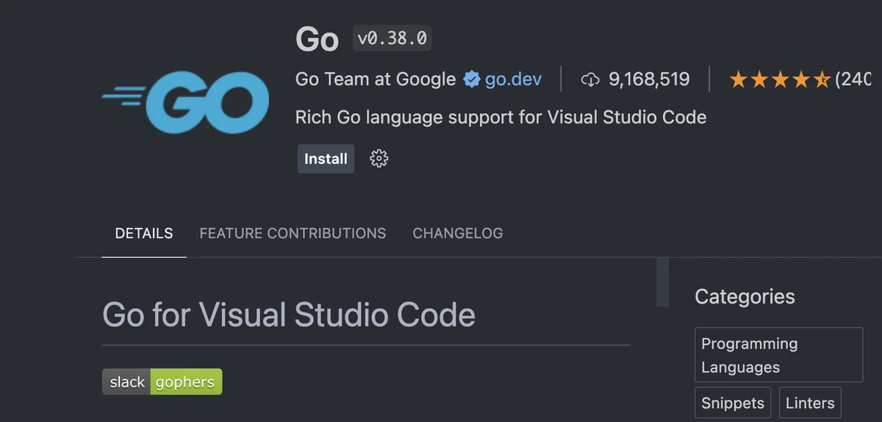Click the rating count in parentheses
This screenshot has height=422, width=882.
(853, 79)
